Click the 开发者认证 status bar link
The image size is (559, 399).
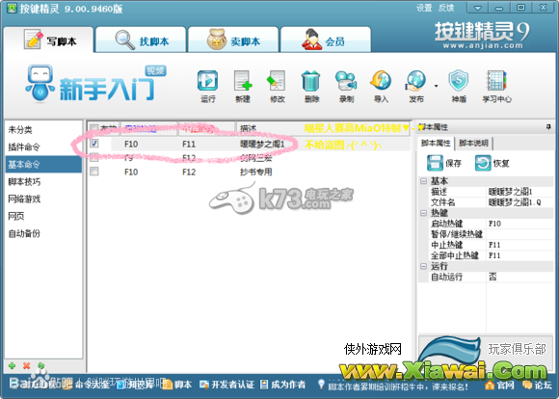tap(227, 385)
